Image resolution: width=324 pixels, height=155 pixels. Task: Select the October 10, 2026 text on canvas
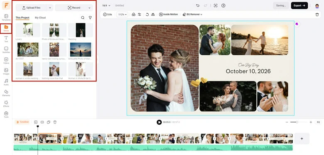[248, 71]
